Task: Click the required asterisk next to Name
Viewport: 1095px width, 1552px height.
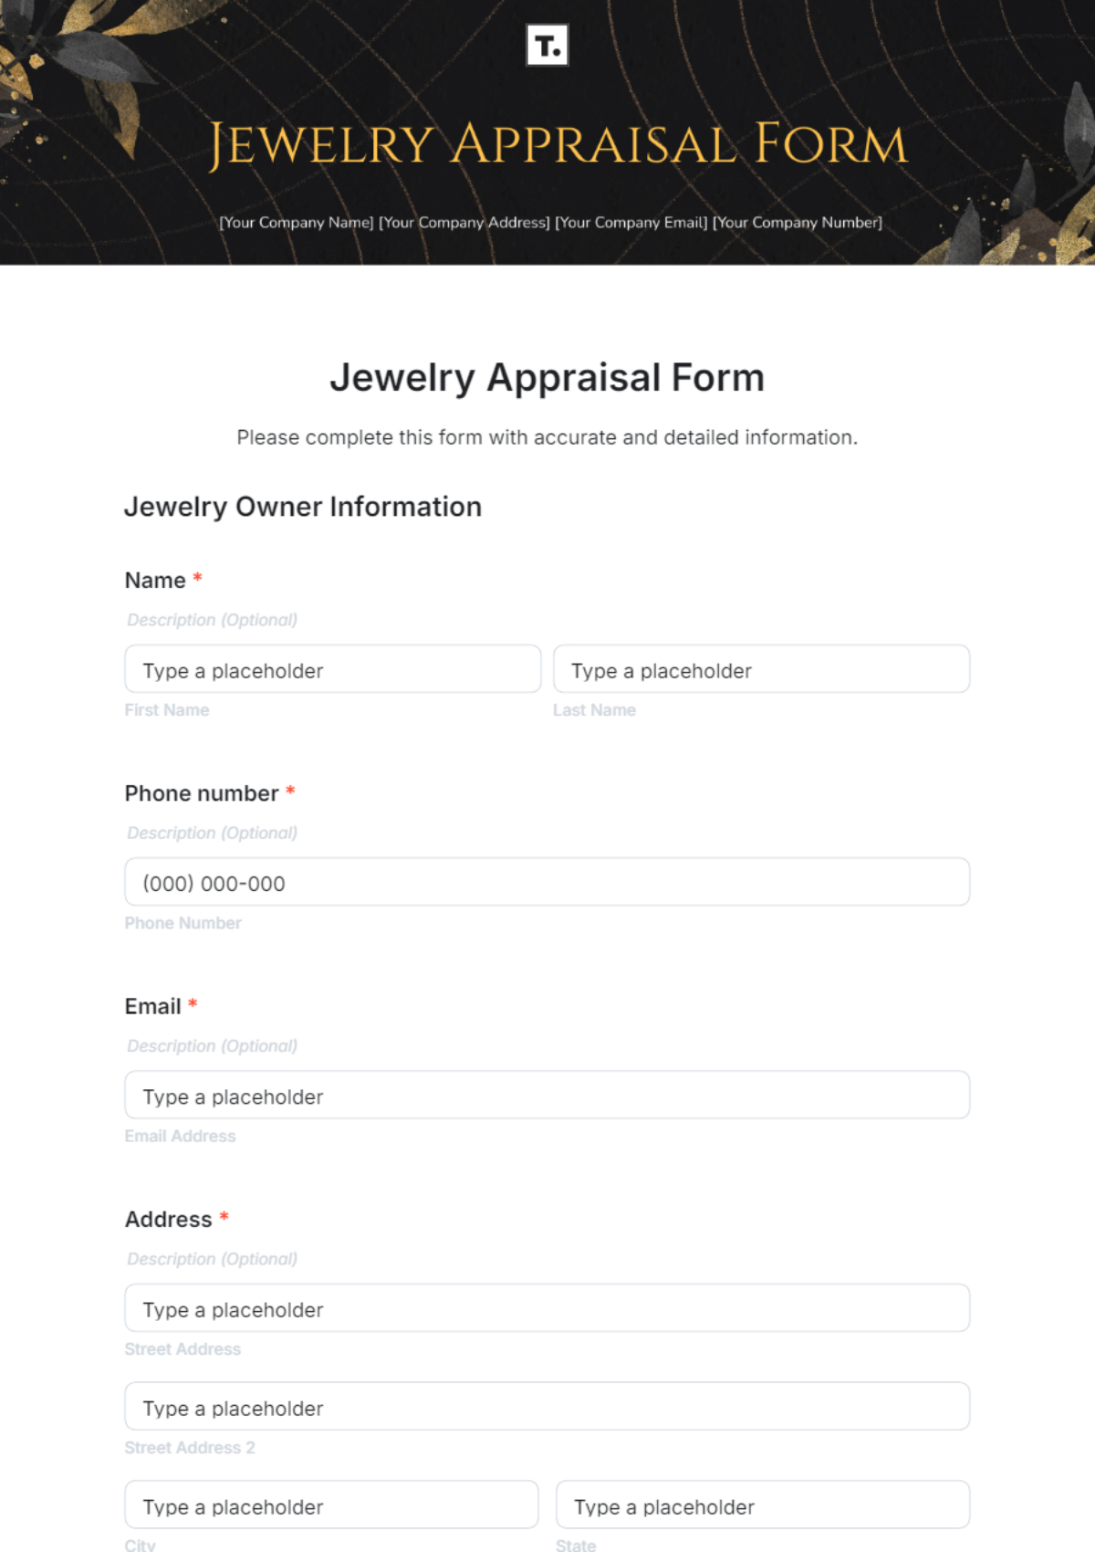Action: click(x=197, y=579)
